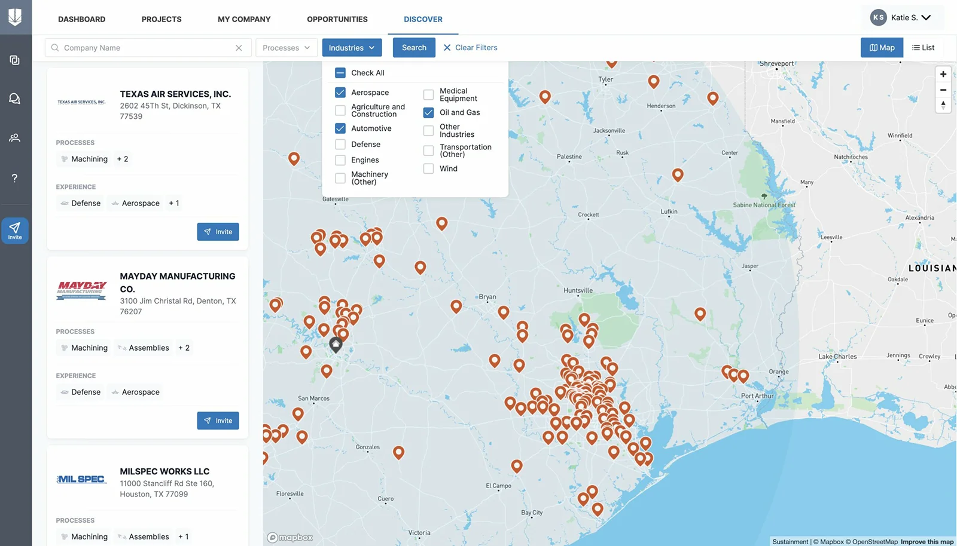Uncheck the Aerospace industry checkbox
957x546 pixels.
pyautogui.click(x=340, y=93)
